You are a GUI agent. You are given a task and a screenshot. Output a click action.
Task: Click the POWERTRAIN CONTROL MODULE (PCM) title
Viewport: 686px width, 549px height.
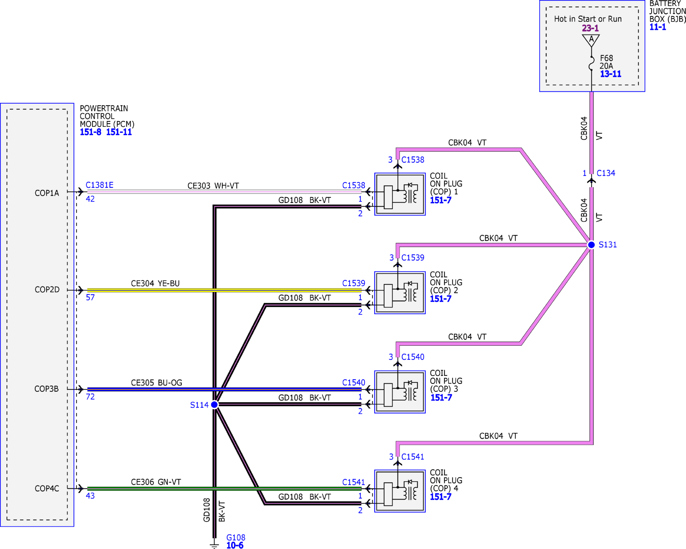(107, 116)
